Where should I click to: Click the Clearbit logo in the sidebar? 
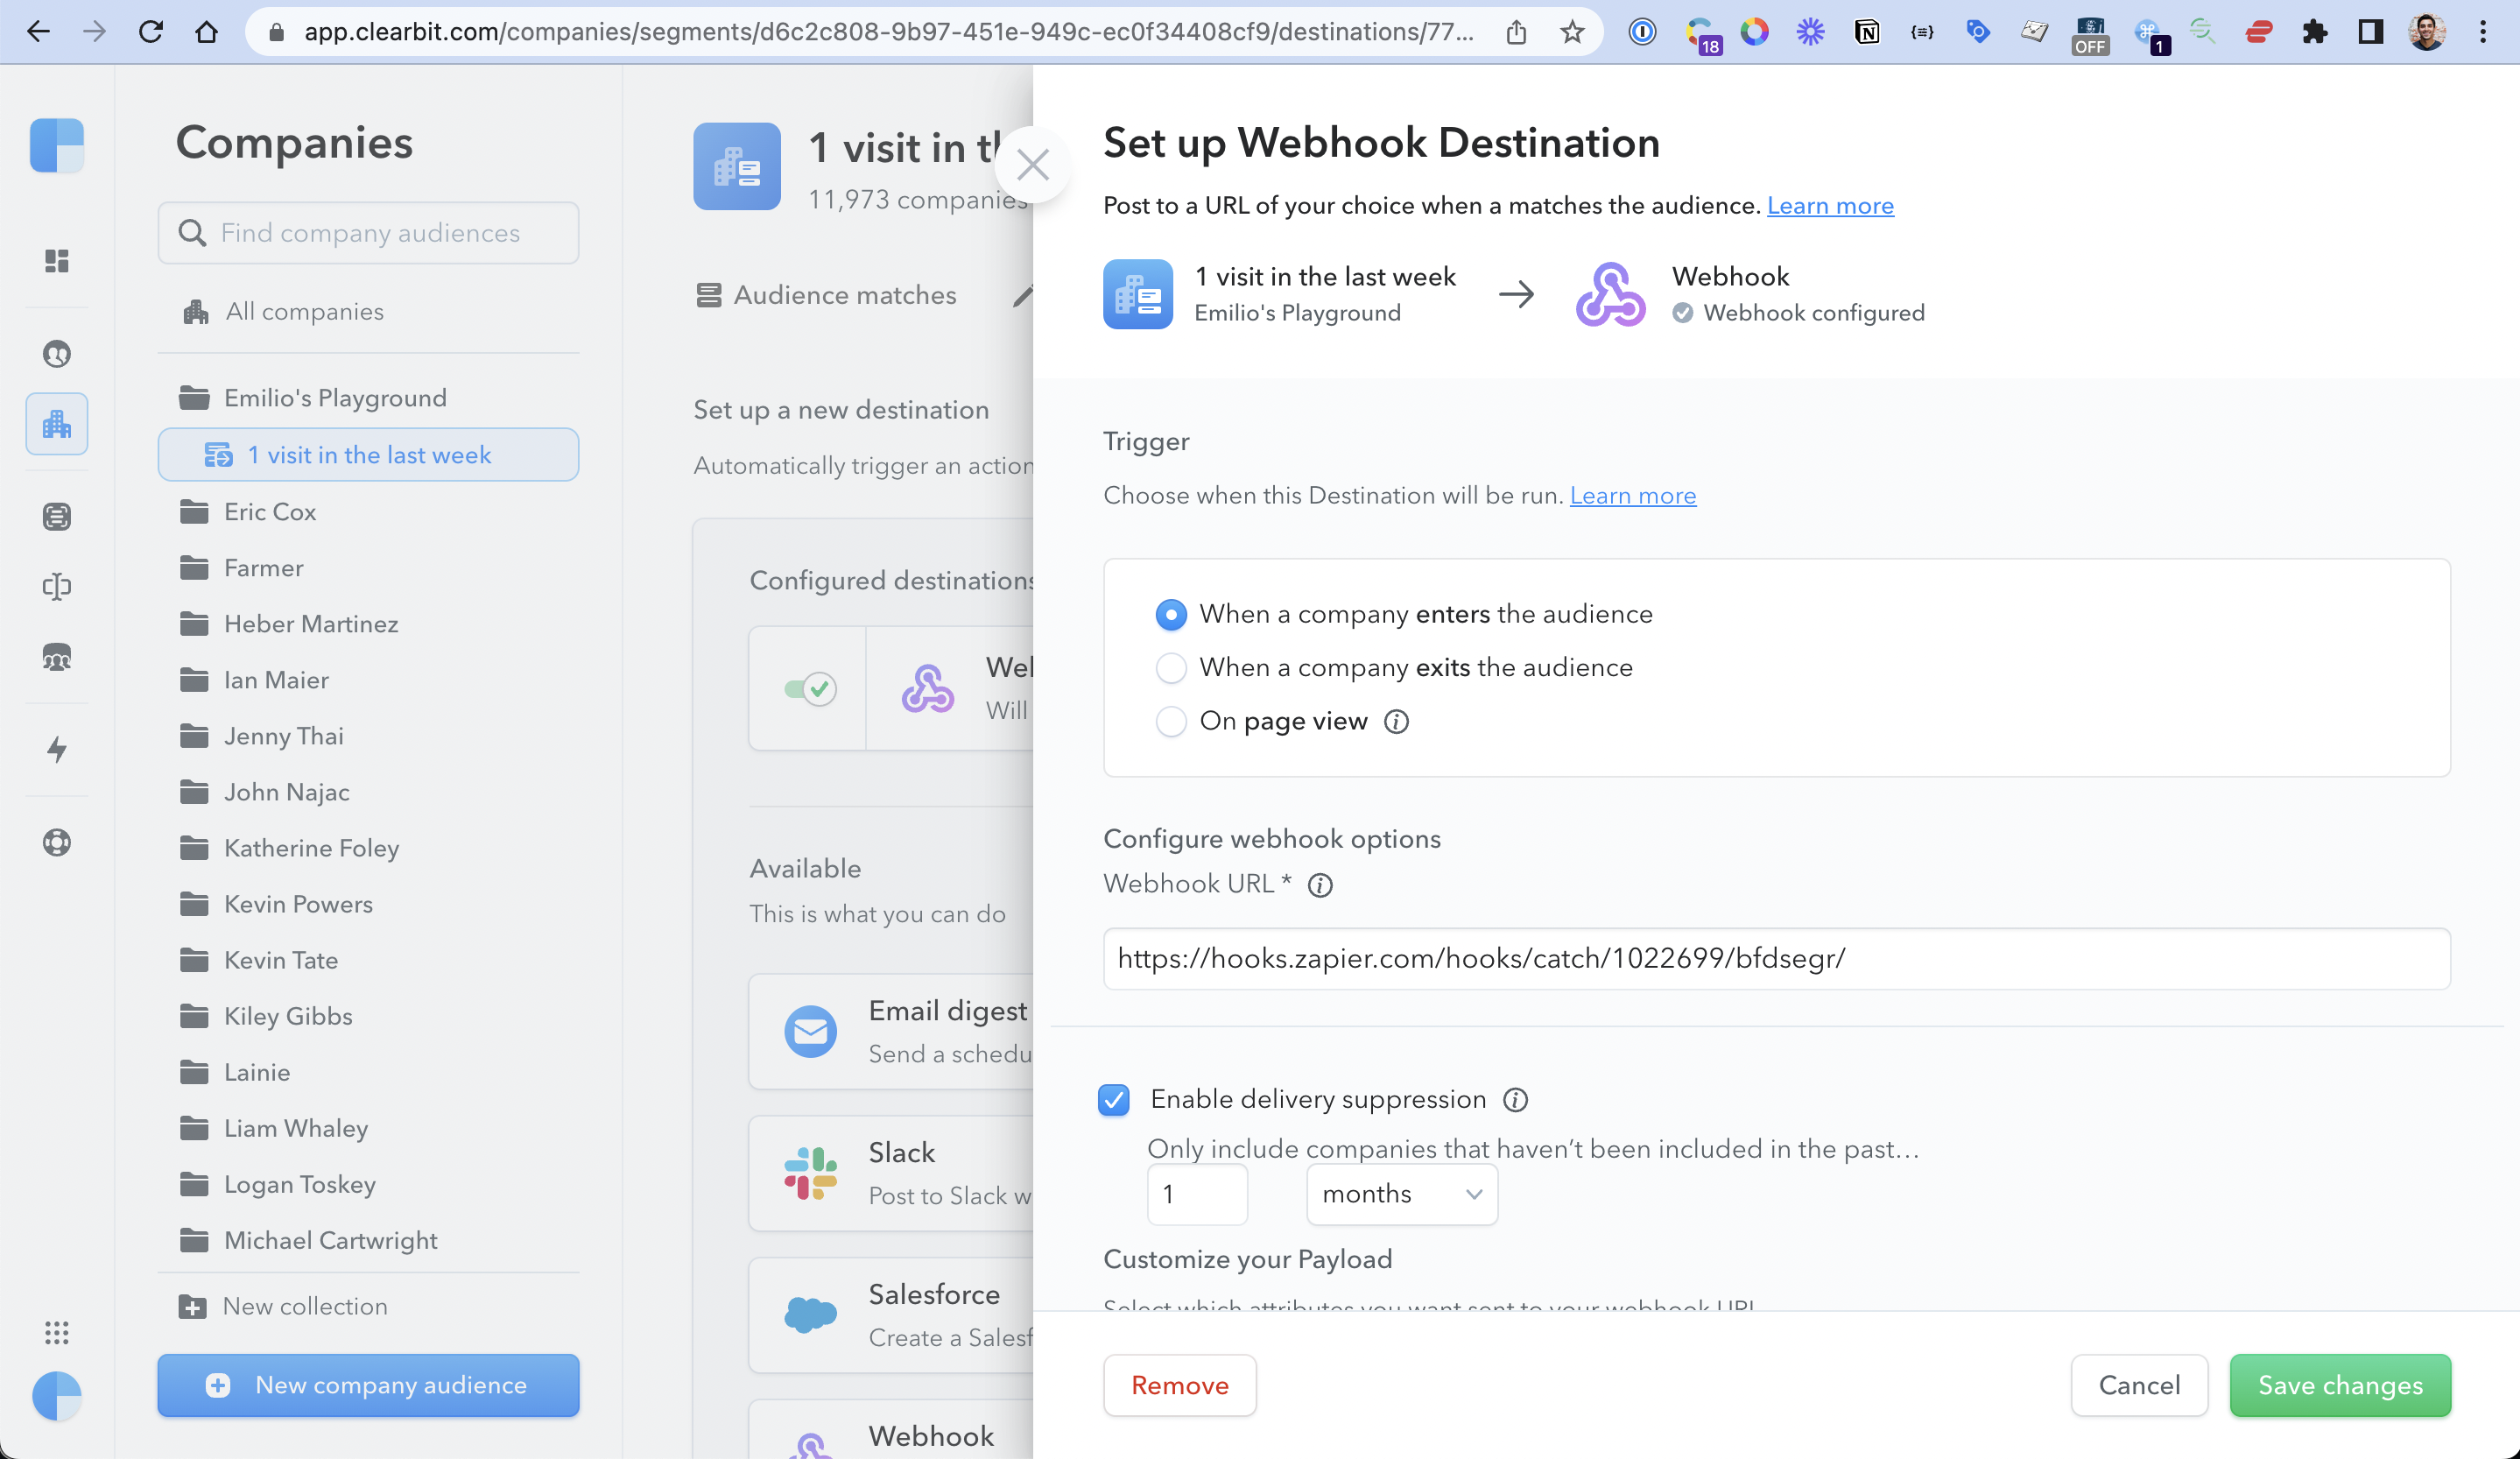click(57, 146)
